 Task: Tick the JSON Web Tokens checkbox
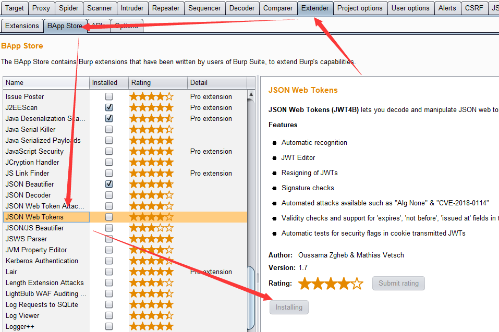coord(109,217)
